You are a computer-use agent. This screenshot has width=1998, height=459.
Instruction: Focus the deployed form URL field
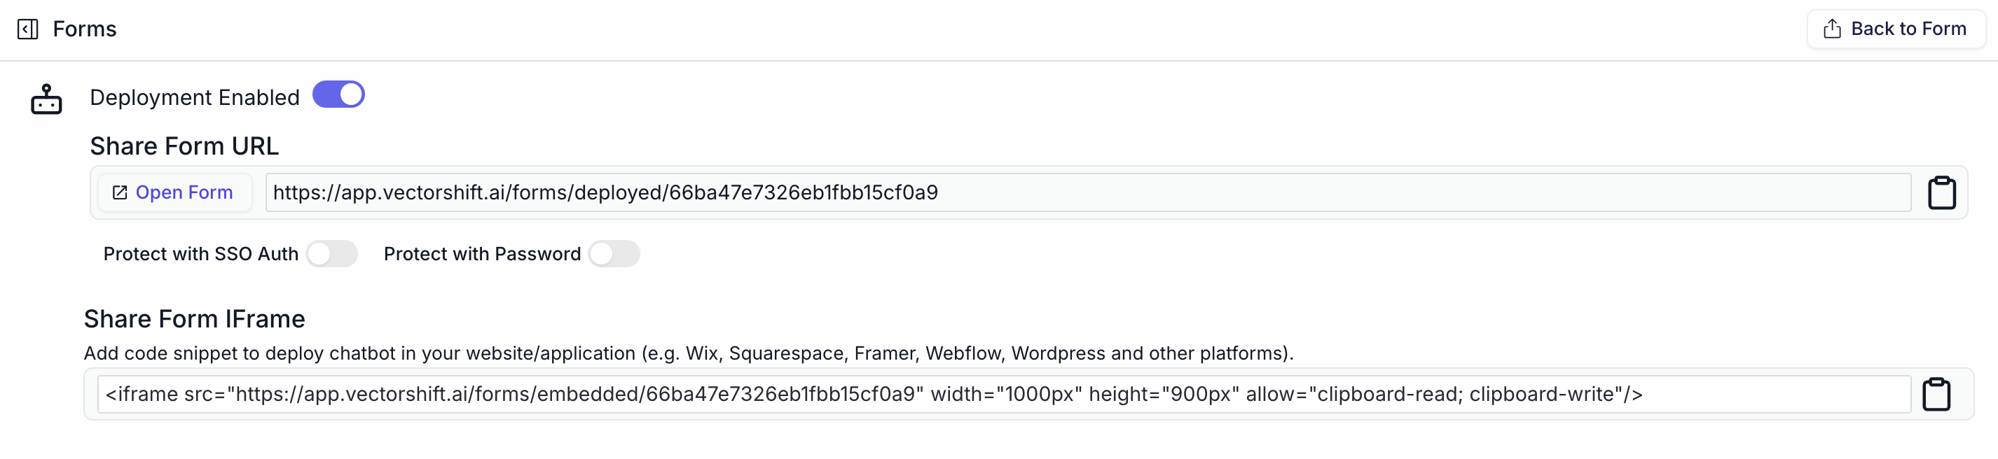(1086, 192)
